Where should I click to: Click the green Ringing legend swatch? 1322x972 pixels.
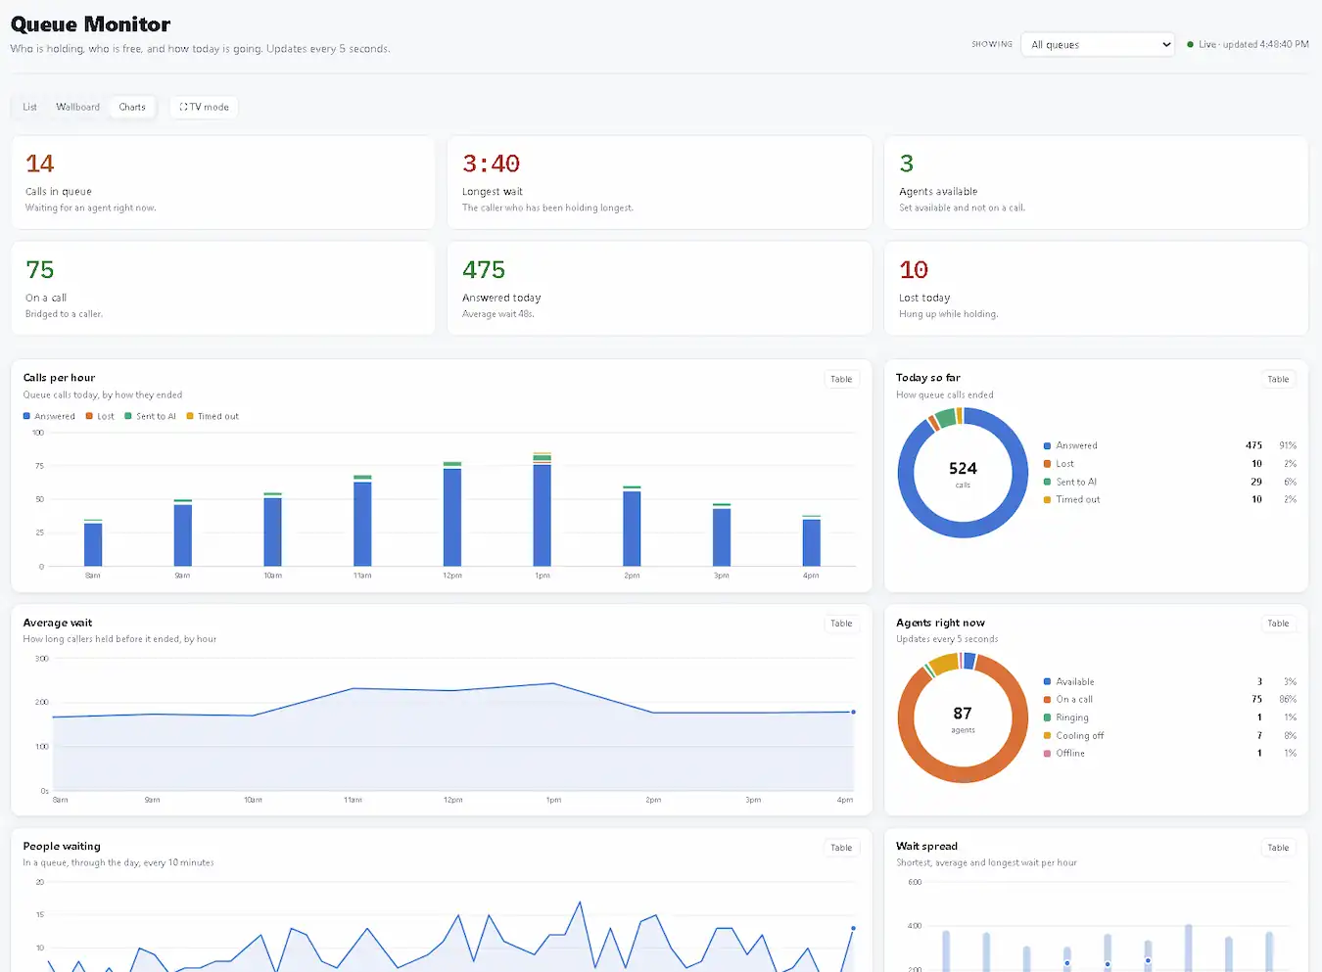pyautogui.click(x=1047, y=717)
